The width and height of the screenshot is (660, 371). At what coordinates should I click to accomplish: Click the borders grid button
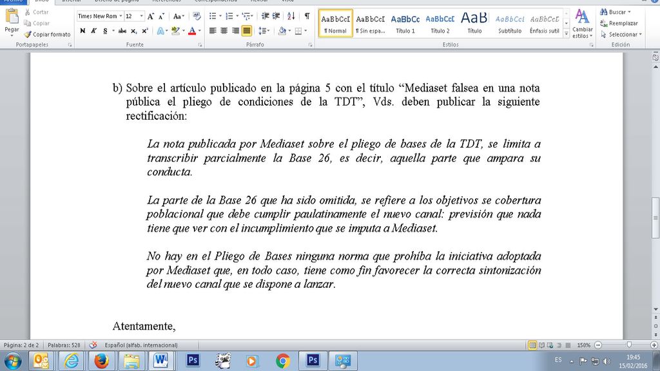coord(298,31)
